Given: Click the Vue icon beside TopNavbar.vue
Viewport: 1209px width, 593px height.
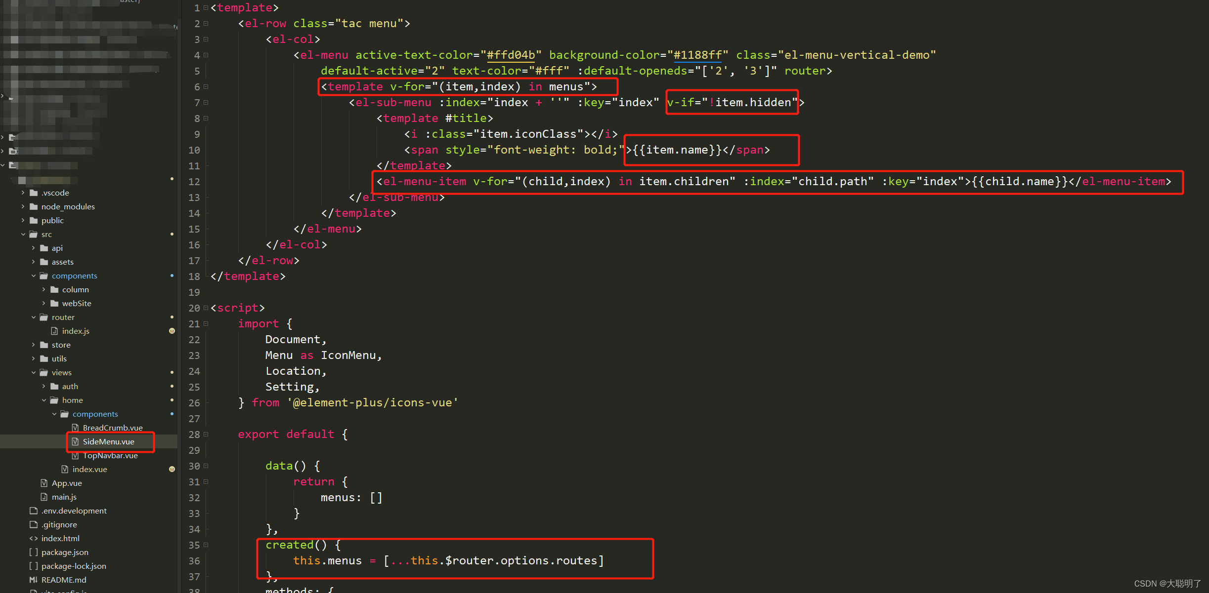Looking at the screenshot, I should pos(75,455).
